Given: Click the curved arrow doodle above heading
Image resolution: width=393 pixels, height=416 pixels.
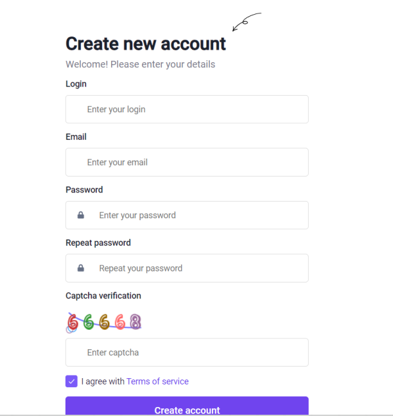Looking at the screenshot, I should [246, 22].
